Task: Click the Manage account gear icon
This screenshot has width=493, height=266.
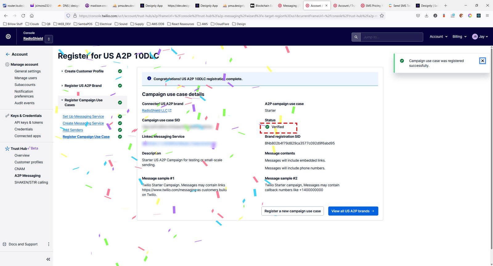Action: click(7, 64)
